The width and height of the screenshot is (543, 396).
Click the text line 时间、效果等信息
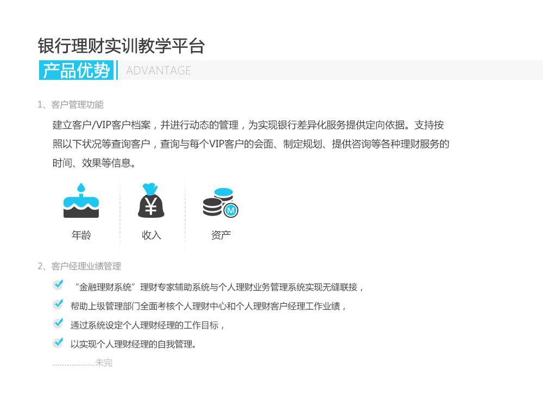coord(93,163)
